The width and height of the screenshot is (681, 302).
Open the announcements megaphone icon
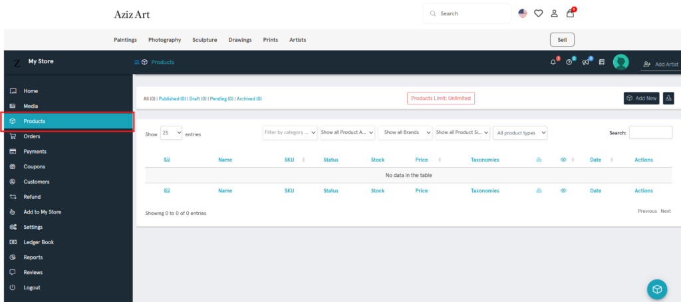[x=585, y=63]
